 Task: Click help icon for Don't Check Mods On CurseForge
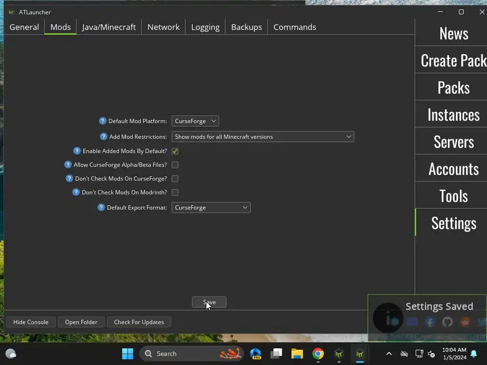69,178
